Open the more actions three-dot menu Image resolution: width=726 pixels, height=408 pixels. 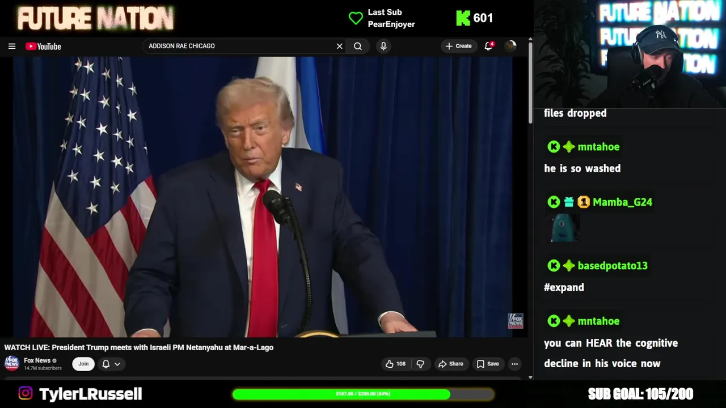[514, 364]
